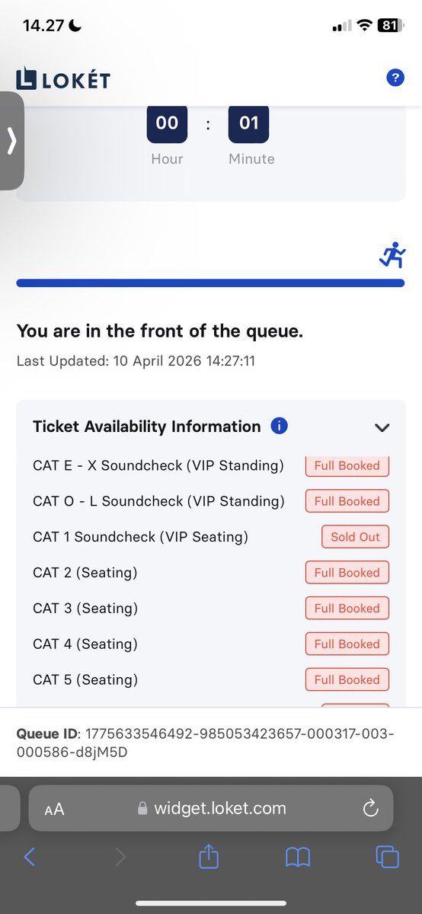Select CAT 5 (Seating) row label
422x914 pixels.
[x=85, y=679]
